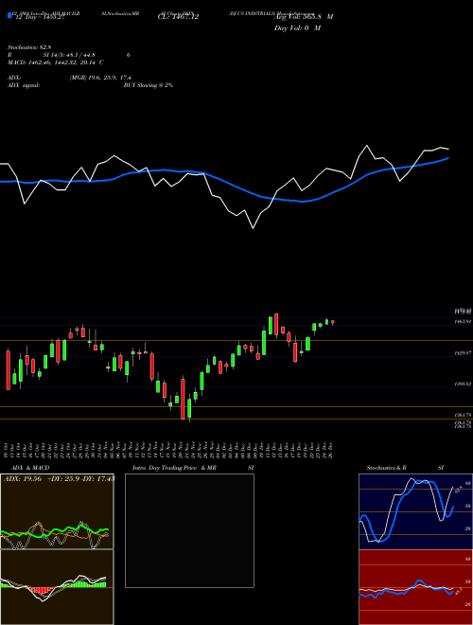Click the last candlestick on the chart
Screen dimensions: 473x625
click(333, 322)
